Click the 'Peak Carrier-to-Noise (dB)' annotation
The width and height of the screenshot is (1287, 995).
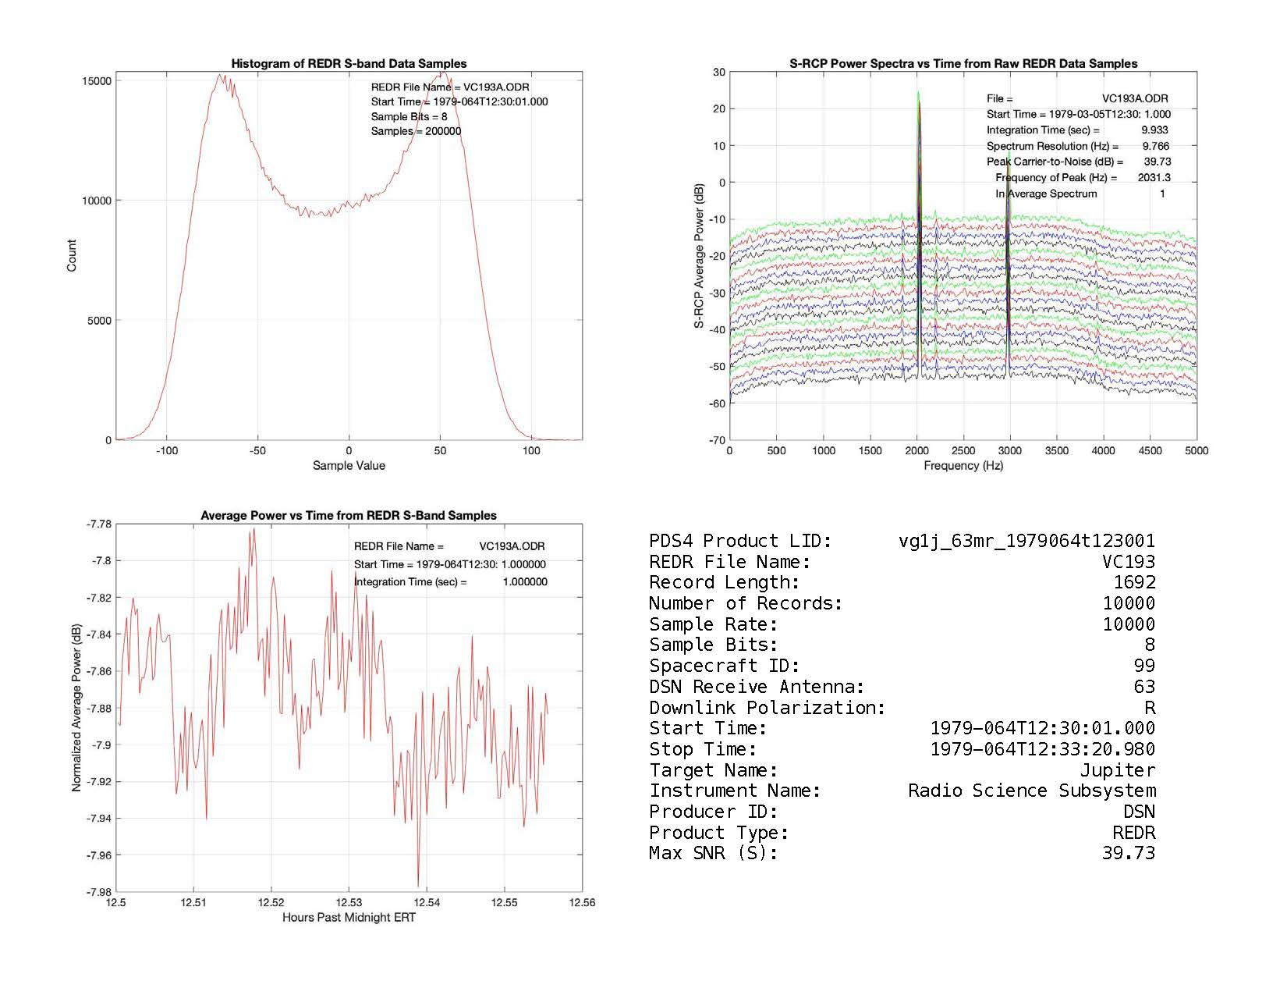click(1055, 162)
